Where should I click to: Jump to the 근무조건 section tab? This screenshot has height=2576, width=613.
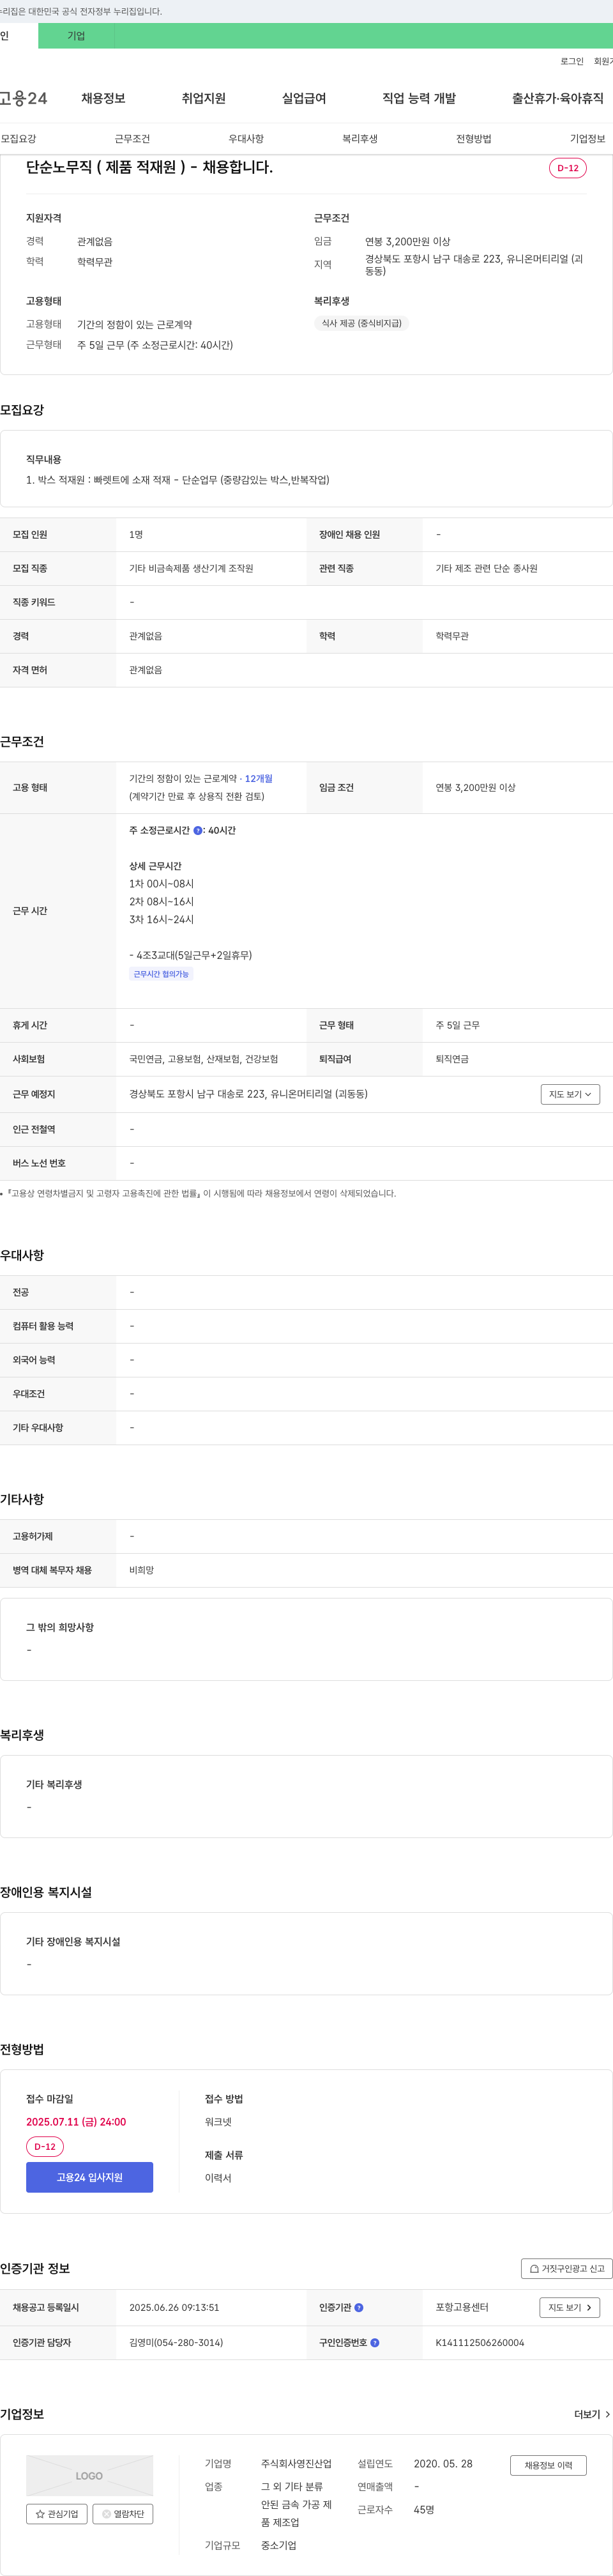tap(132, 139)
